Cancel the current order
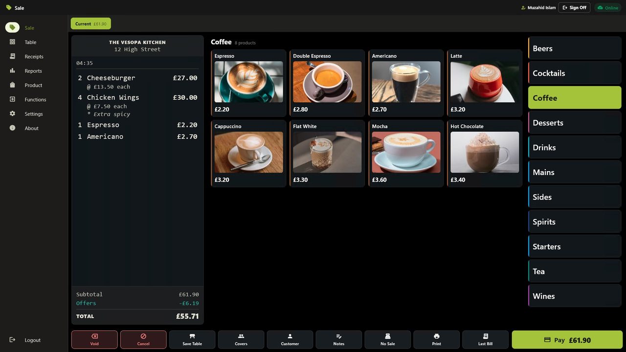This screenshot has width=626, height=352. (x=143, y=340)
